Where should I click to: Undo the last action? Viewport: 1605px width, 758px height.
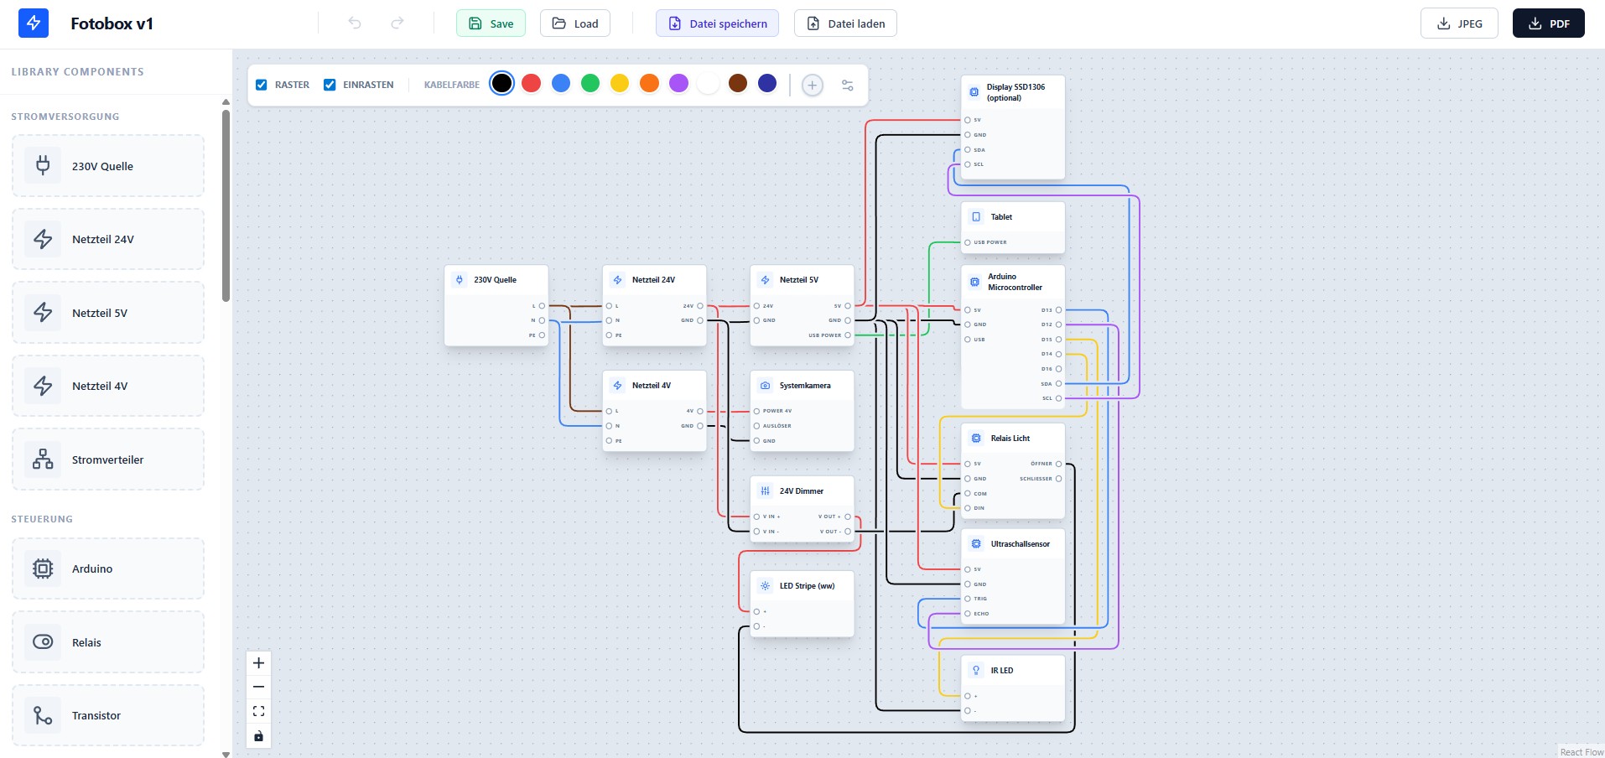[x=355, y=23]
